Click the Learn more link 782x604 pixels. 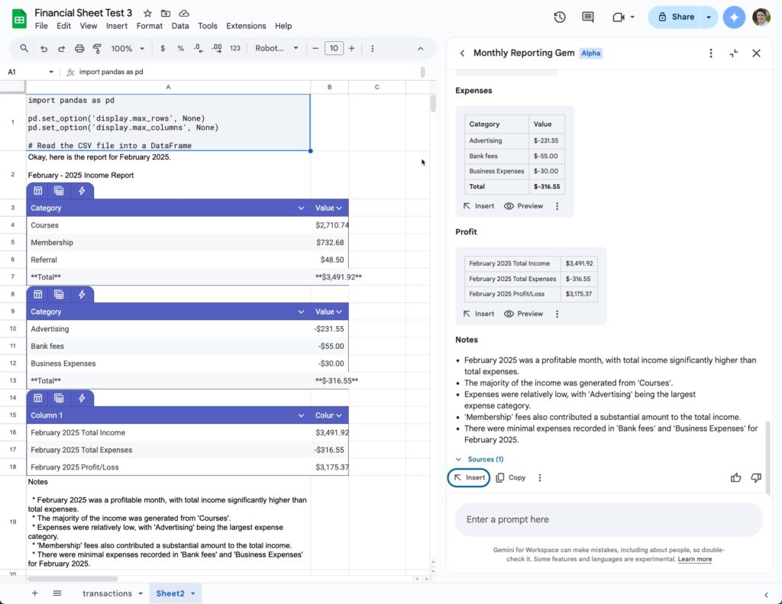pos(694,559)
